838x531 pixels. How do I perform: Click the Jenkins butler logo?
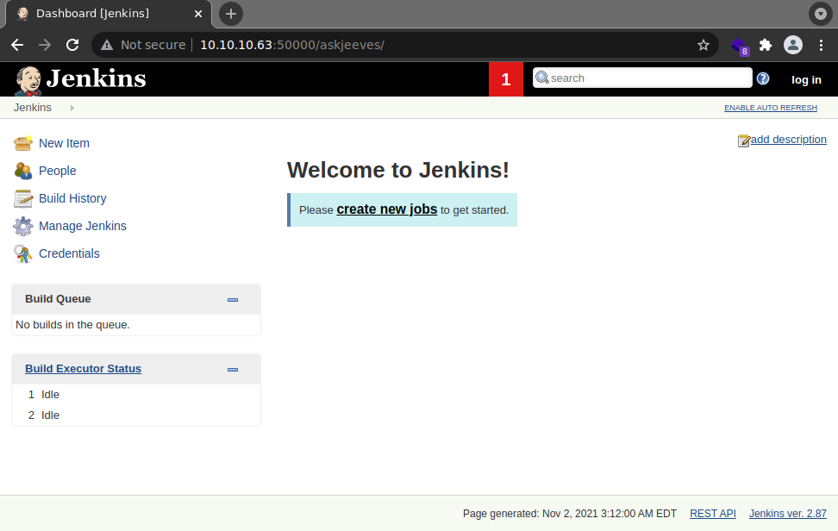(x=28, y=79)
